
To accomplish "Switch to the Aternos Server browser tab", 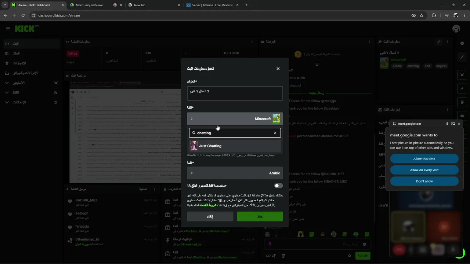I will tap(213, 5).
